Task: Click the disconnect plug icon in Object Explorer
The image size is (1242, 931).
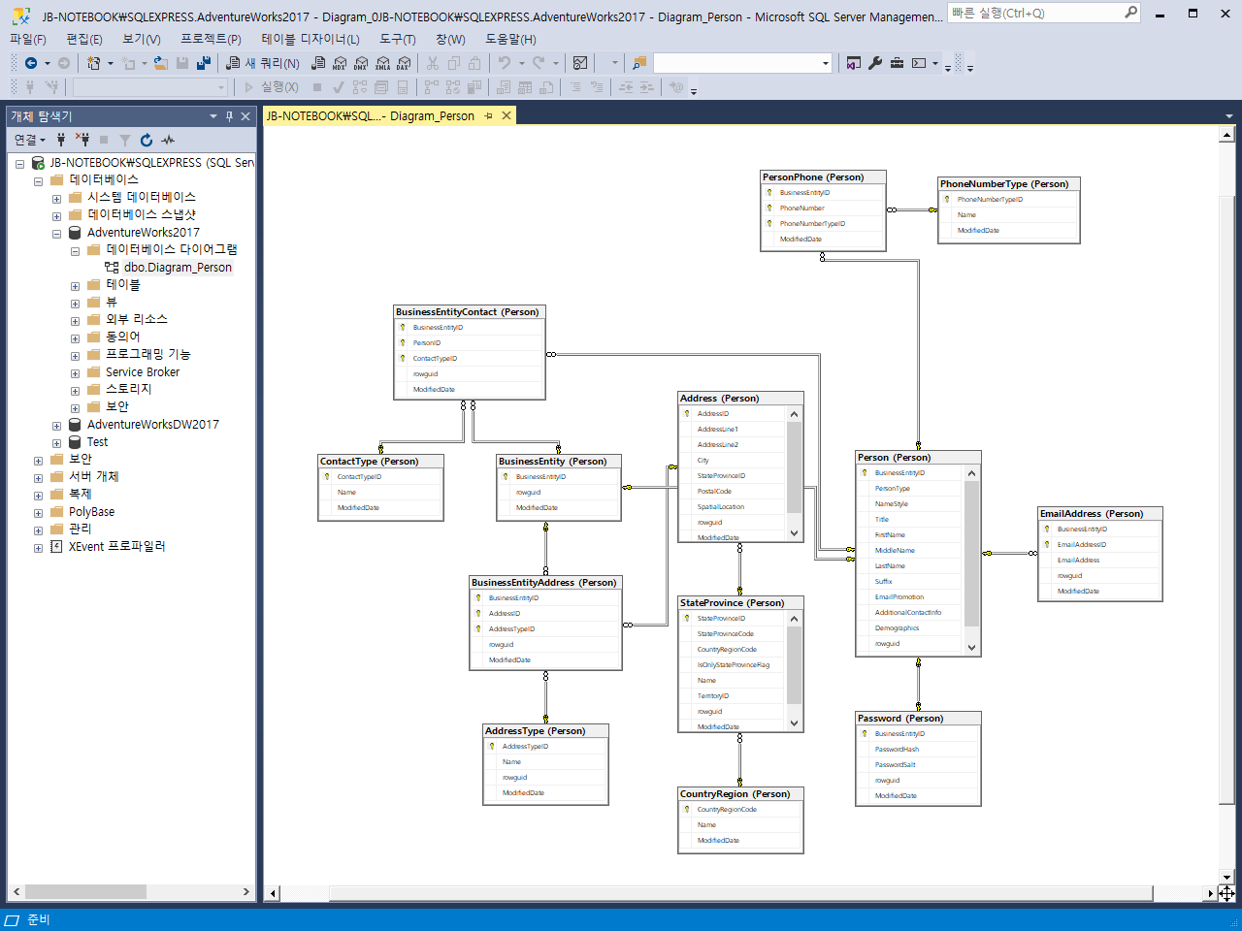Action: point(82,140)
